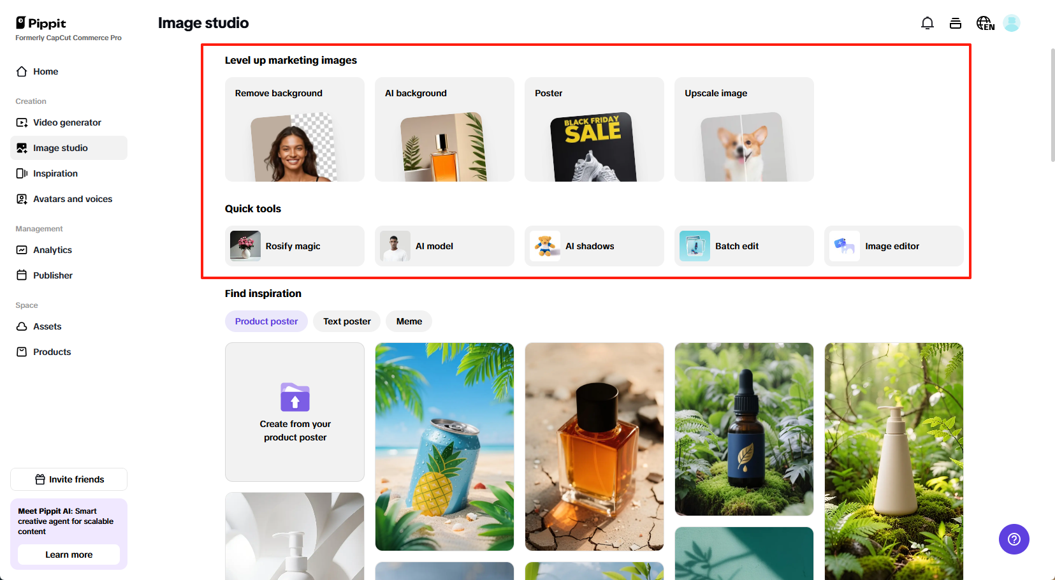1055x580 pixels.
Task: Open the notifications bell icon
Action: point(928,24)
